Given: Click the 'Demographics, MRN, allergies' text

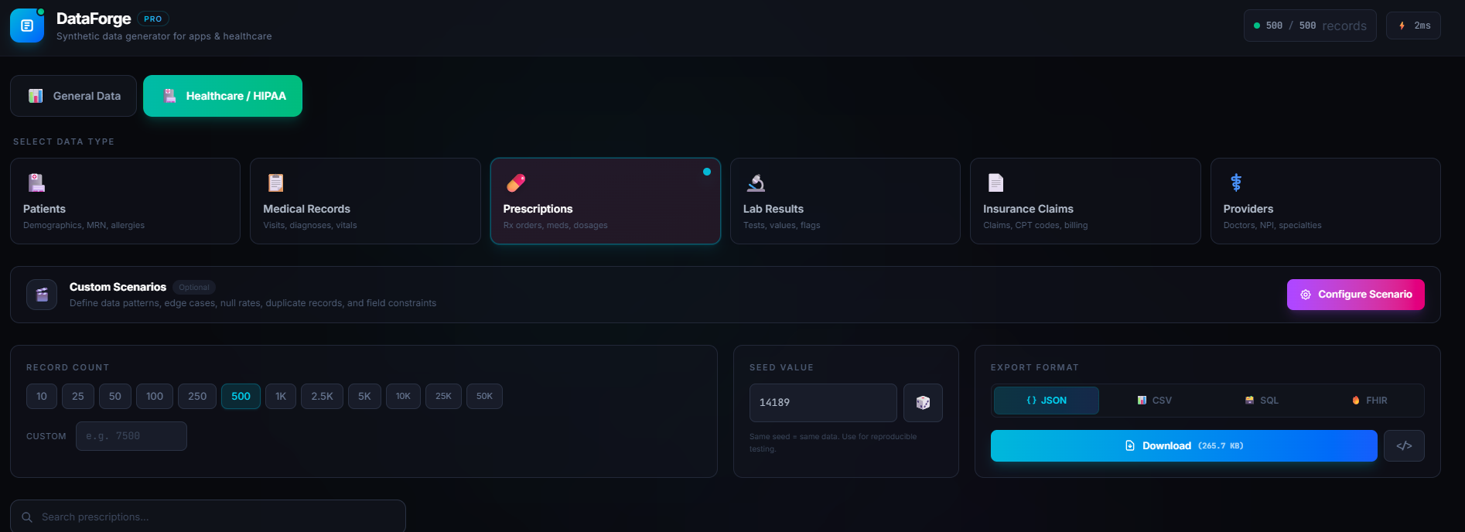Looking at the screenshot, I should (x=84, y=225).
